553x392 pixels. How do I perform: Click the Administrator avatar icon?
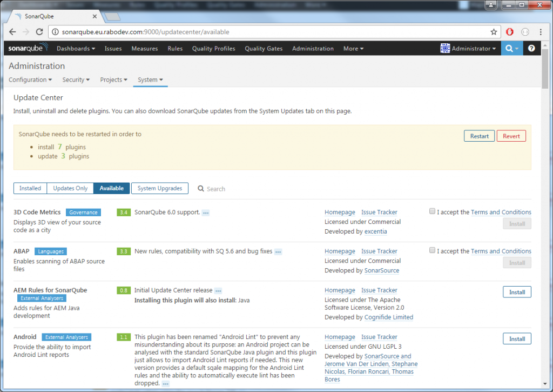pyautogui.click(x=445, y=48)
